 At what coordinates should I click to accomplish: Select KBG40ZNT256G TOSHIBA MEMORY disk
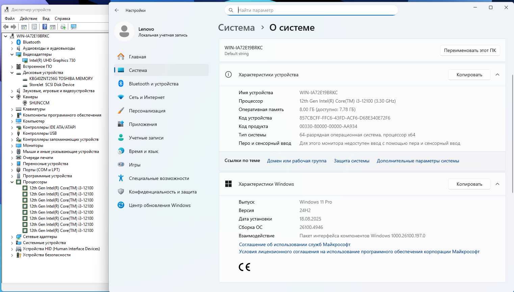[61, 79]
